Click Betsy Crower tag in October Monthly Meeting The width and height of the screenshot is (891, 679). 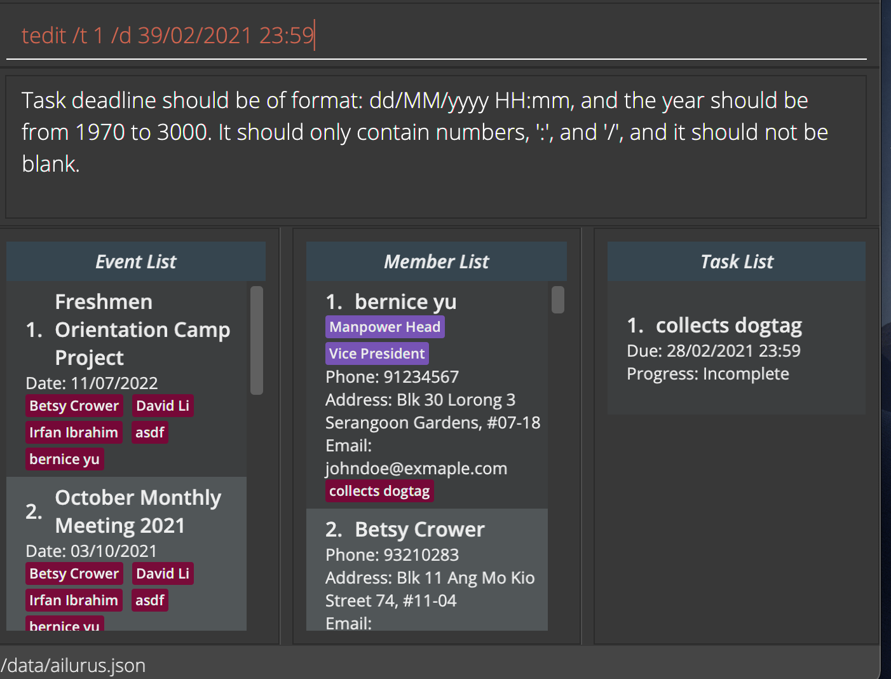[x=74, y=573]
